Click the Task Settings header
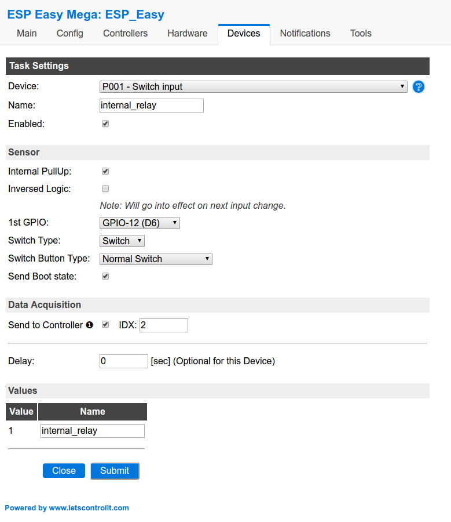The height and width of the screenshot is (522, 451). click(218, 66)
